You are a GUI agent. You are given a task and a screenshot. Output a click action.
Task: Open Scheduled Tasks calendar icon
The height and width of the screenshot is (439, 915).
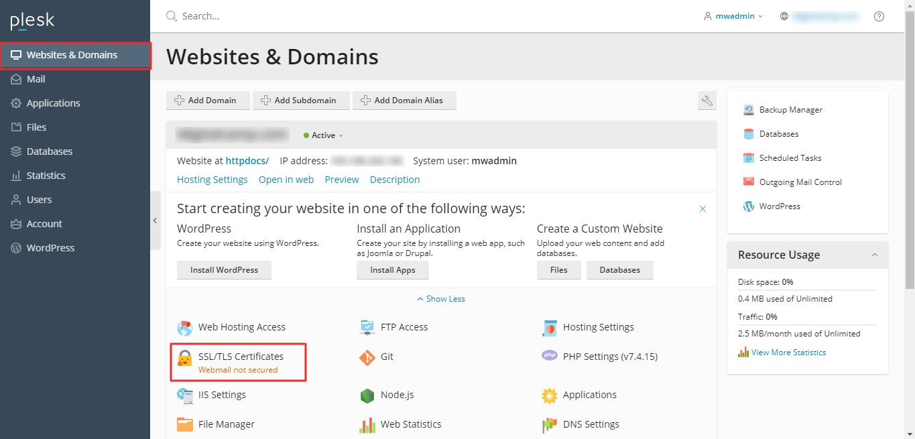pos(749,158)
